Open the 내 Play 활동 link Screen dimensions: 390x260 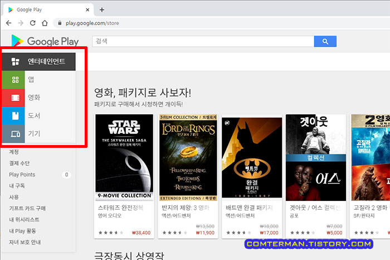tap(22, 231)
